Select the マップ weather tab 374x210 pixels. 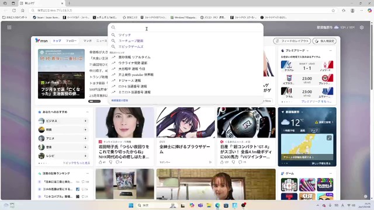(314, 131)
